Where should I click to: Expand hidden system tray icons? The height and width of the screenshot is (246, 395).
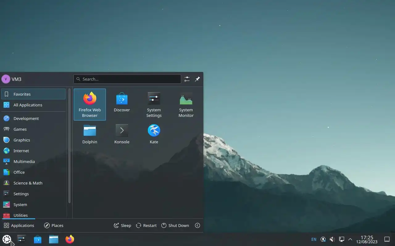pyautogui.click(x=350, y=239)
